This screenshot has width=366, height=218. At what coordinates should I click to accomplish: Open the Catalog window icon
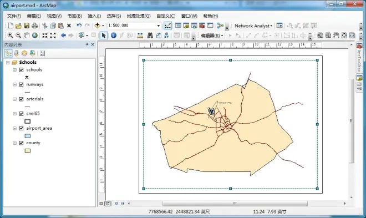point(186,26)
